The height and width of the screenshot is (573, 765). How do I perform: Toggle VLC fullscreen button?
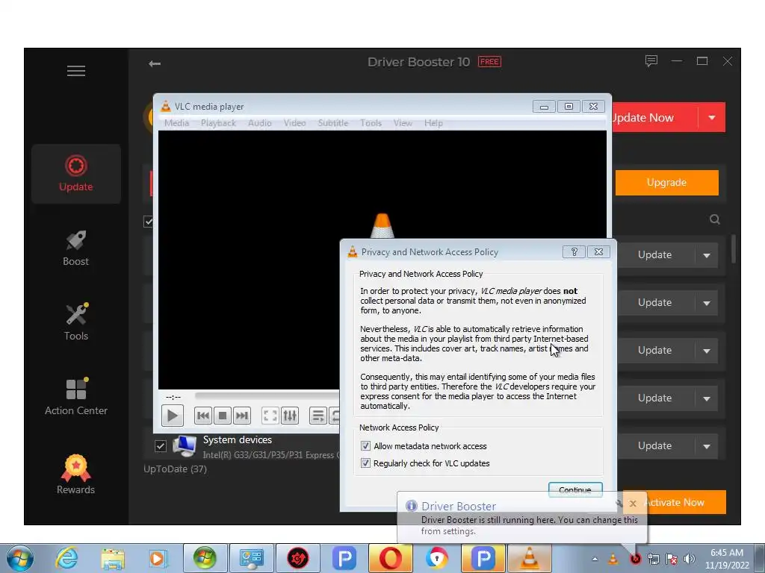click(270, 416)
